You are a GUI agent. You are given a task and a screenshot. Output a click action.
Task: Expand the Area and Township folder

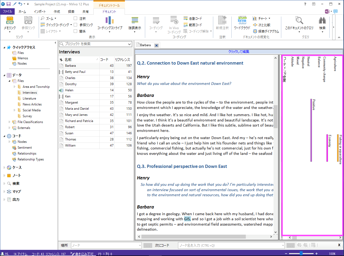14,87
